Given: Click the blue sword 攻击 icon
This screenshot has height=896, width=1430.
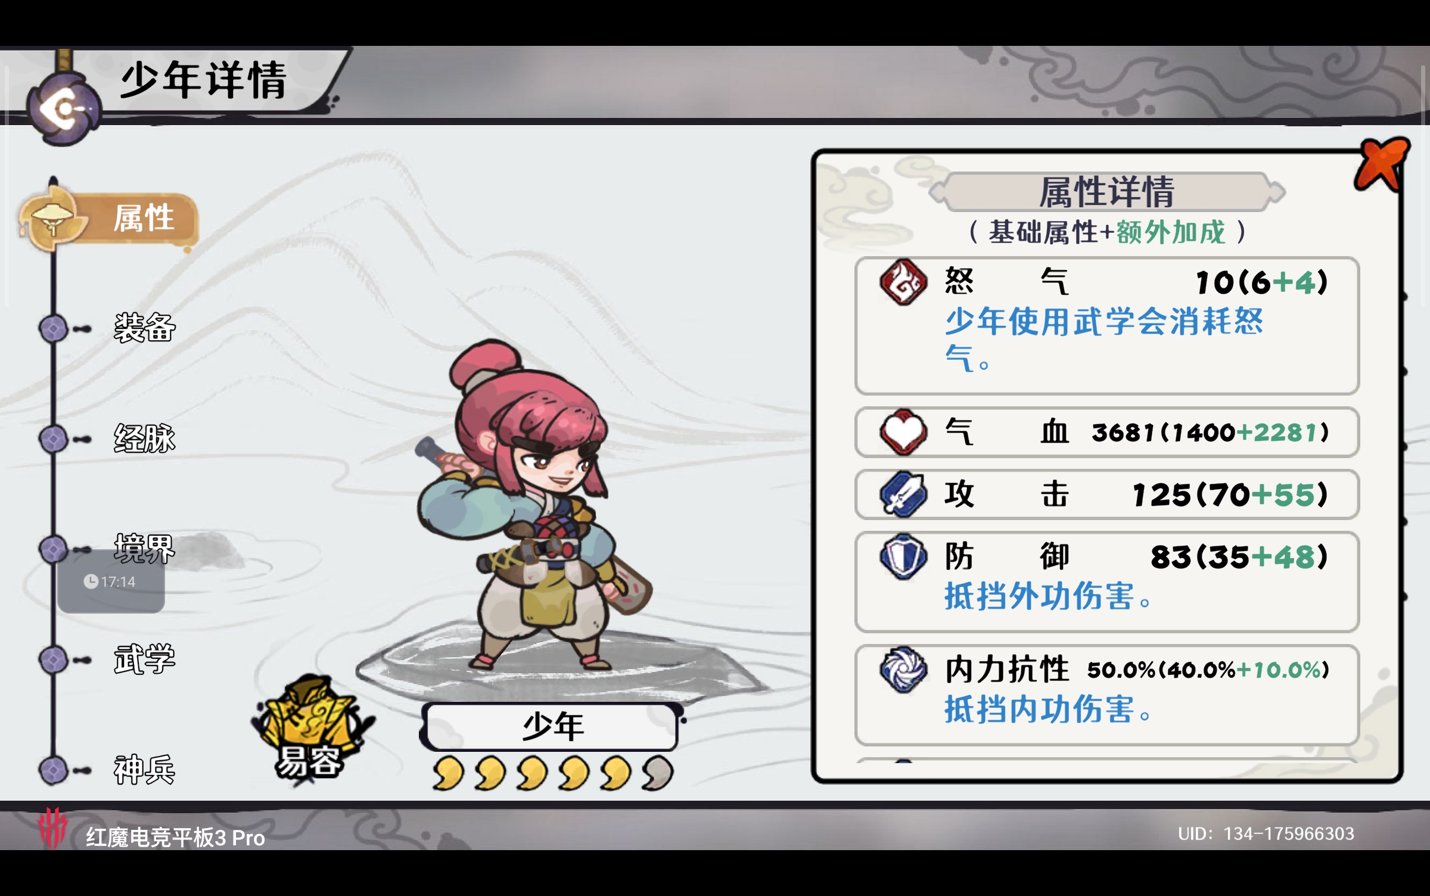Looking at the screenshot, I should (903, 494).
